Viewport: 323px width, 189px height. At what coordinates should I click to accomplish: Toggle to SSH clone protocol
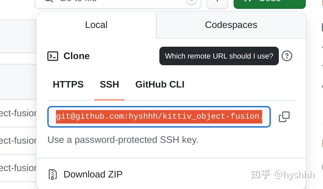[109, 84]
